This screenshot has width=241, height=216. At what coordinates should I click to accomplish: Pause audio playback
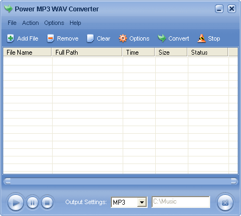tap(33, 202)
